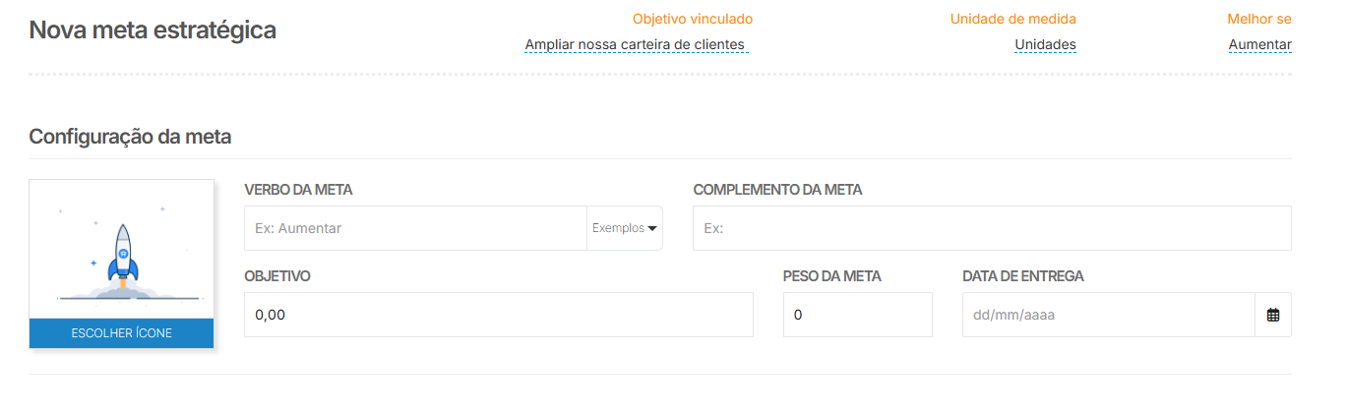This screenshot has width=1348, height=413.
Task: Click the rocket icon image
Action: [122, 256]
